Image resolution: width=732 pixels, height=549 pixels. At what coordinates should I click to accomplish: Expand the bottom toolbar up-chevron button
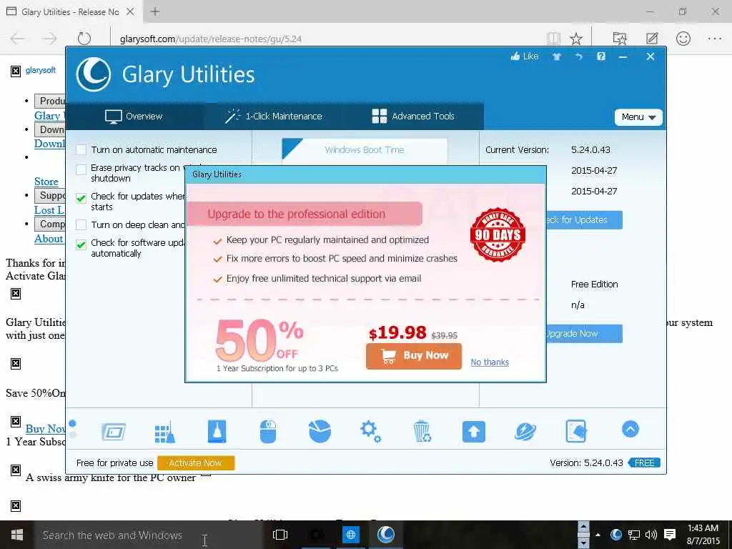(630, 429)
